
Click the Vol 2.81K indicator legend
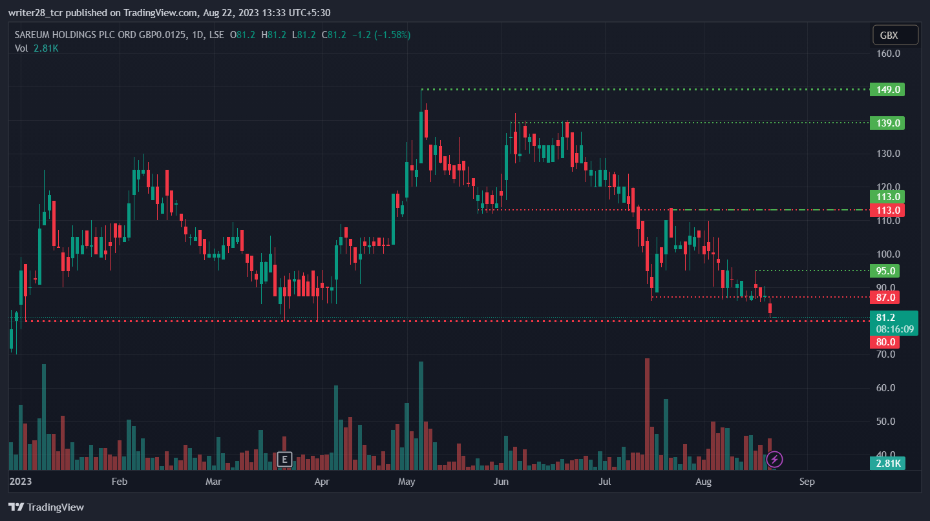36,48
